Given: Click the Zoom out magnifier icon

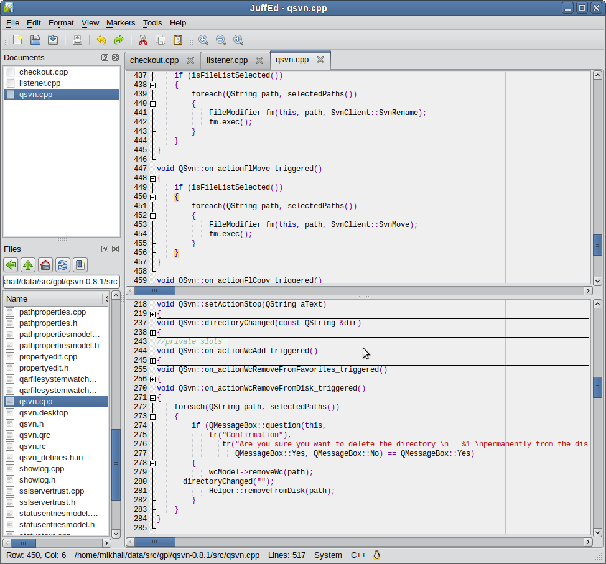Looking at the screenshot, I should (x=221, y=40).
